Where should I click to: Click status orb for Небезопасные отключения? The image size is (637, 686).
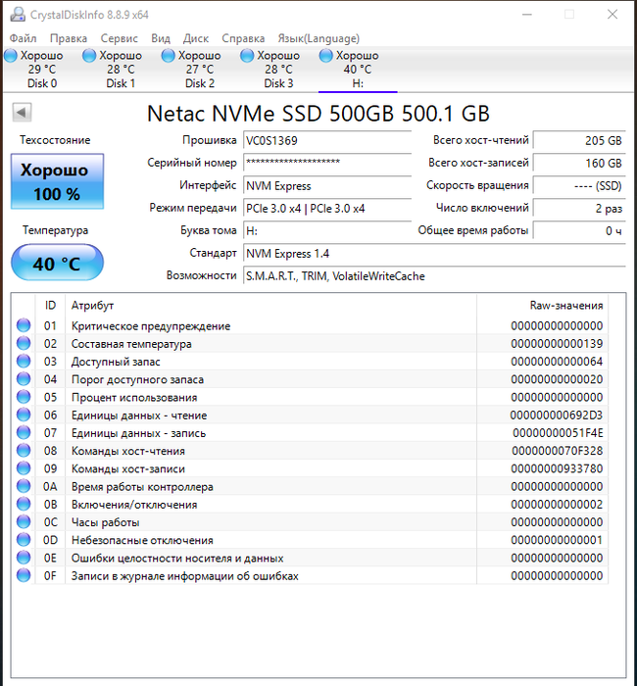coord(24,540)
